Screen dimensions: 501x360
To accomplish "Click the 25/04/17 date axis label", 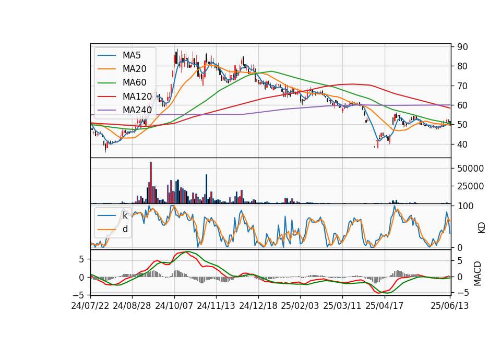I will click(x=385, y=306).
